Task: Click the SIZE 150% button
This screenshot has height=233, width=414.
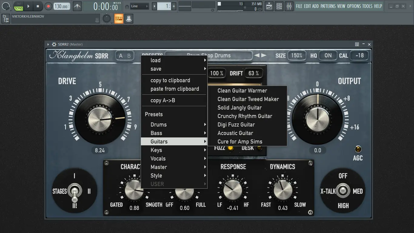Action: pyautogui.click(x=297, y=56)
